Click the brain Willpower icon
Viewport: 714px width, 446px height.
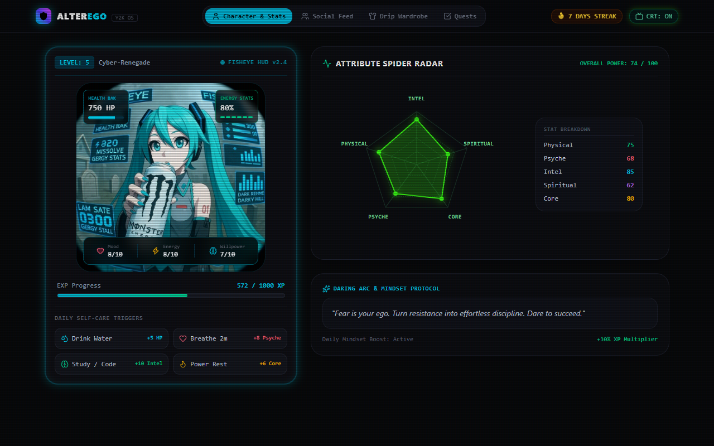coord(213,251)
